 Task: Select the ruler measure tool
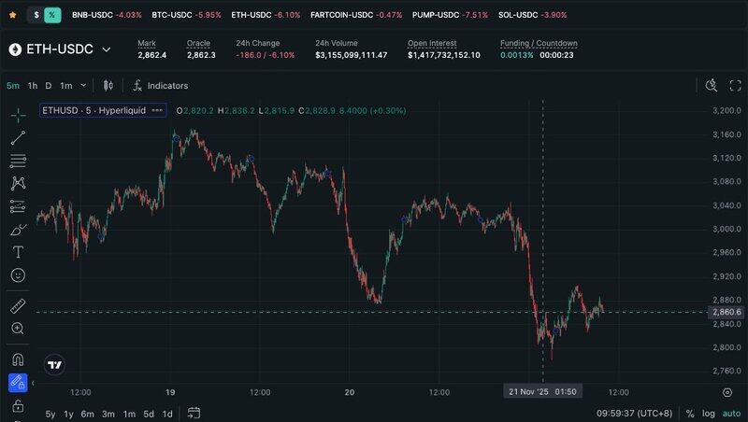coord(18,305)
